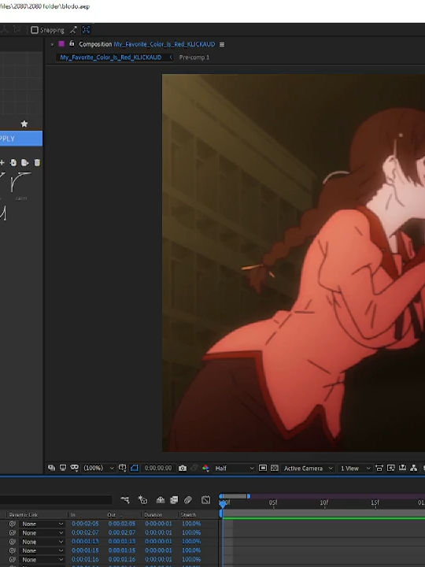Screen dimensions: 425x567
Task: Click the take snapshot camera icon
Action: click(183, 469)
